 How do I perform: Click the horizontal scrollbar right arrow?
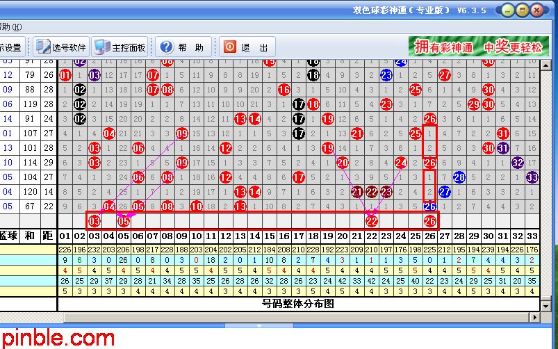(534, 317)
